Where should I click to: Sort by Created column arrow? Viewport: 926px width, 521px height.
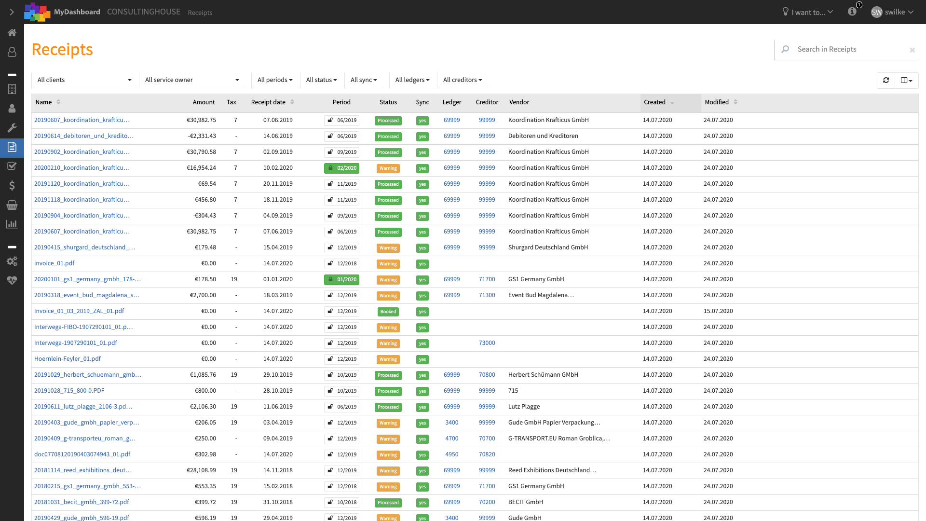672,103
